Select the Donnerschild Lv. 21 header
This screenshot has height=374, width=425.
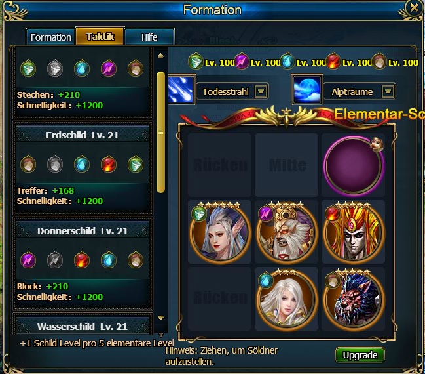83,231
